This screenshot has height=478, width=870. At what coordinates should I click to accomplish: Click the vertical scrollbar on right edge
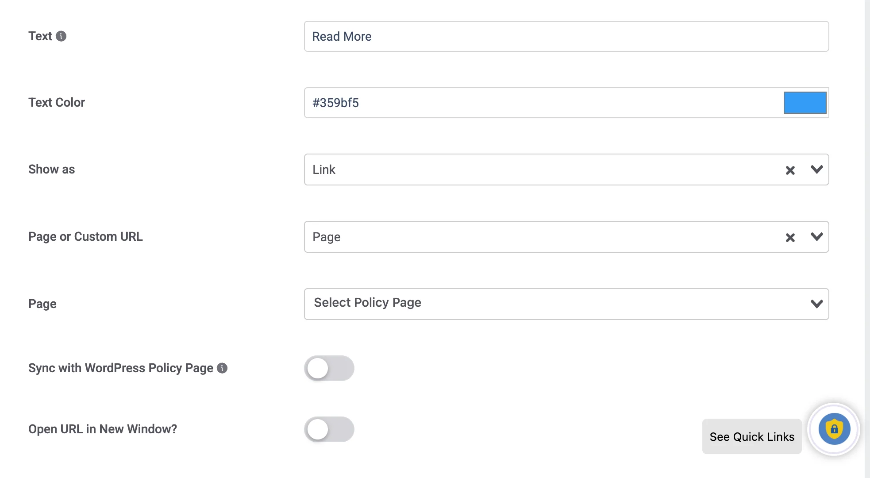[x=867, y=239]
